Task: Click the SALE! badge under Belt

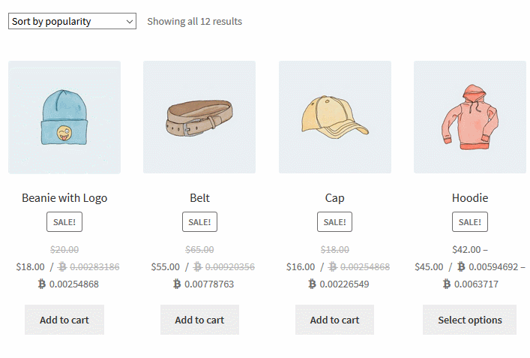Action: tap(199, 222)
